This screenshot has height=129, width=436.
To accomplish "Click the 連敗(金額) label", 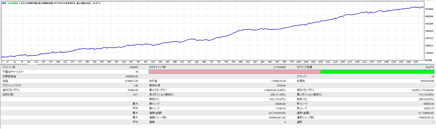I will pos(303,113).
